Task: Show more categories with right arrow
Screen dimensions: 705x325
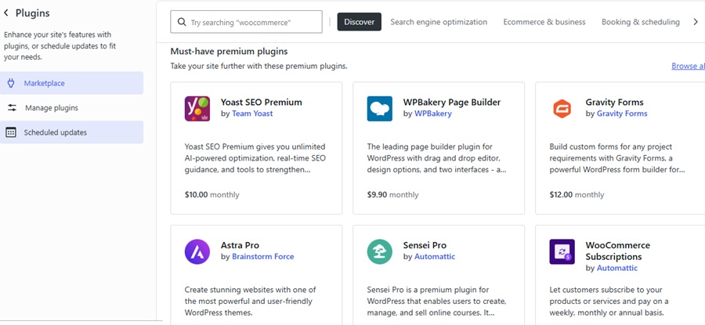Action: coord(696,22)
